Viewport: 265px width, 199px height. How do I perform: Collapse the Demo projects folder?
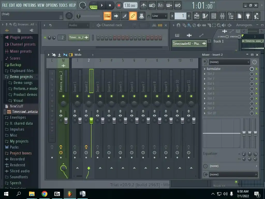pos(21,77)
